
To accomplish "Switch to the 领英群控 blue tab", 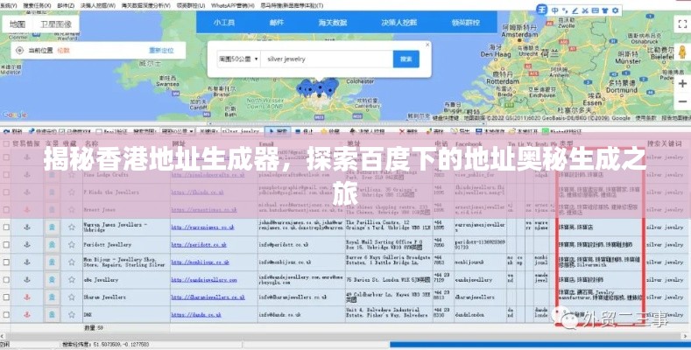I will click(465, 23).
